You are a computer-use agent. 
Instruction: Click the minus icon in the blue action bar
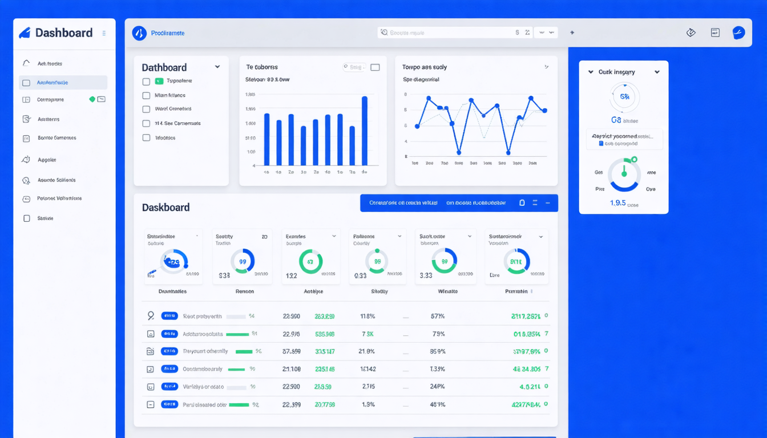click(548, 202)
